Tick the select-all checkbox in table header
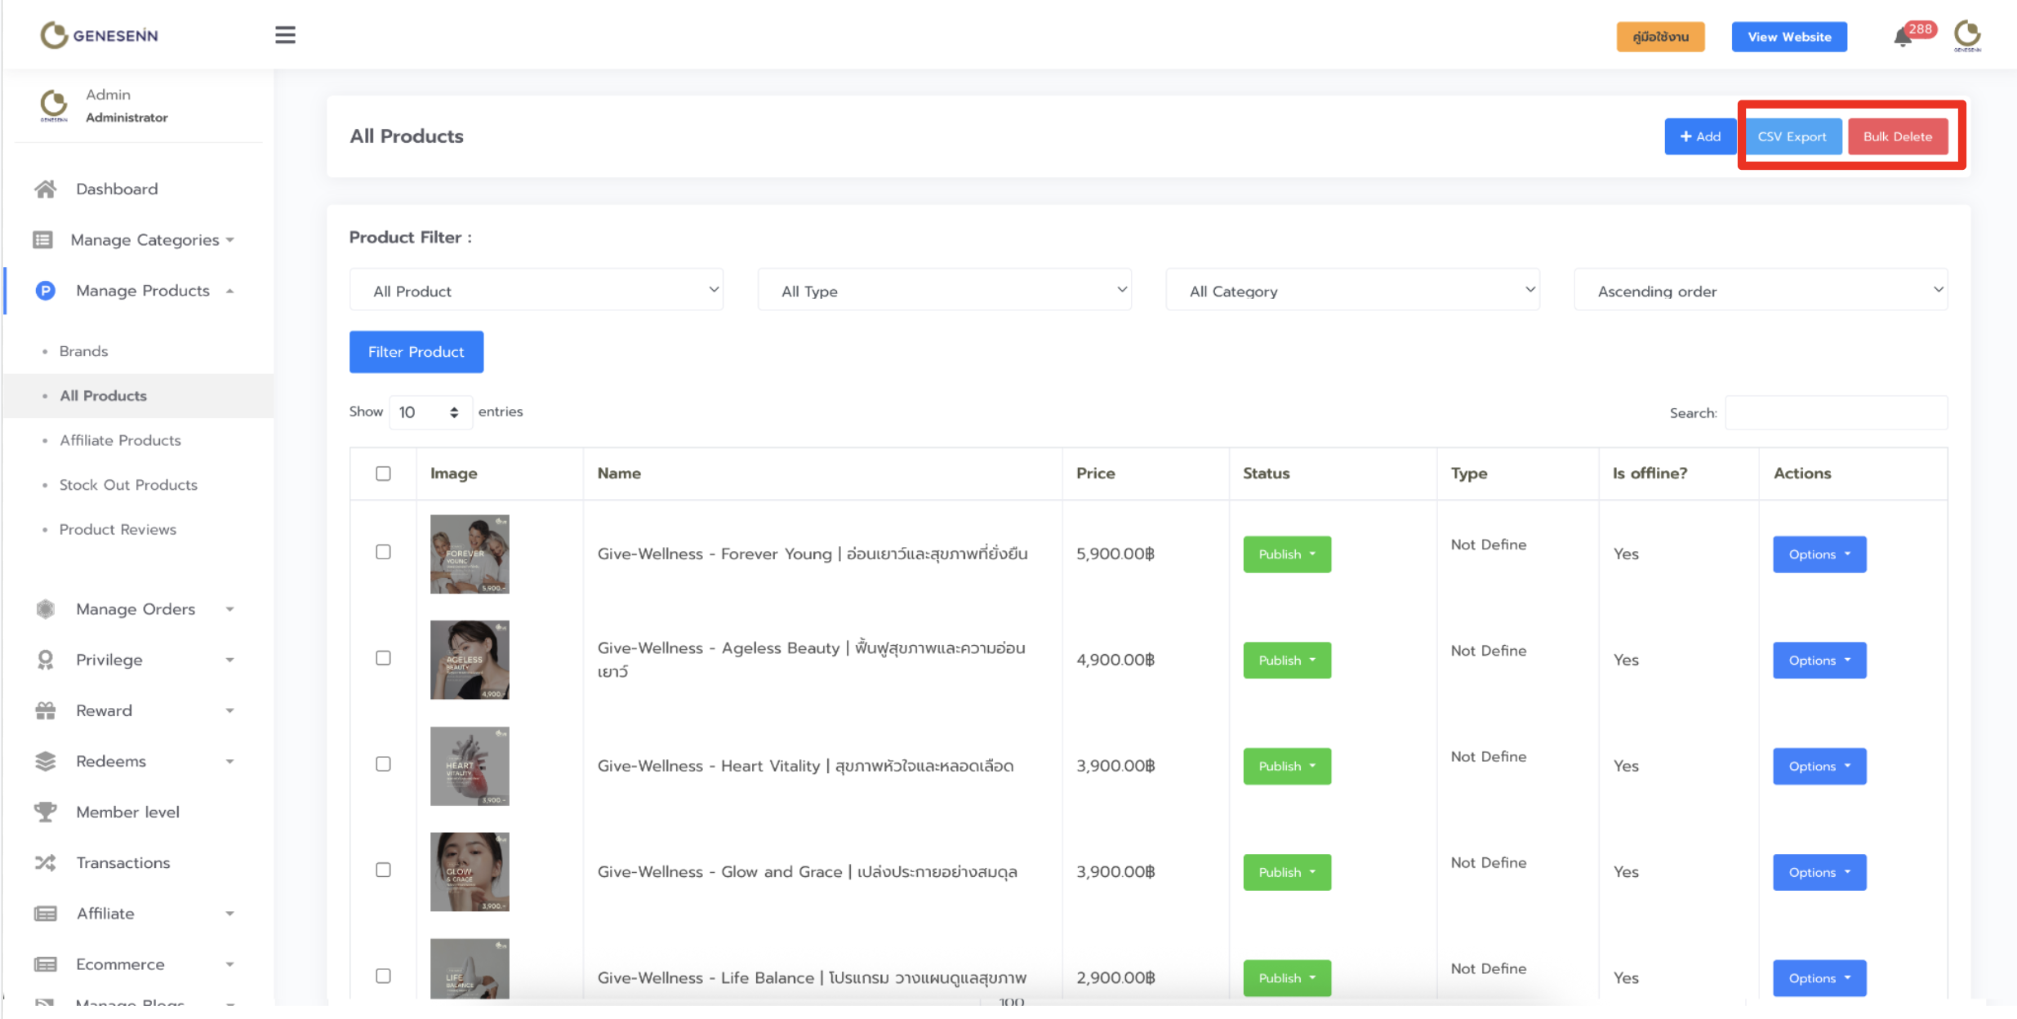Screen dimensions: 2017x1019 pyautogui.click(x=383, y=474)
